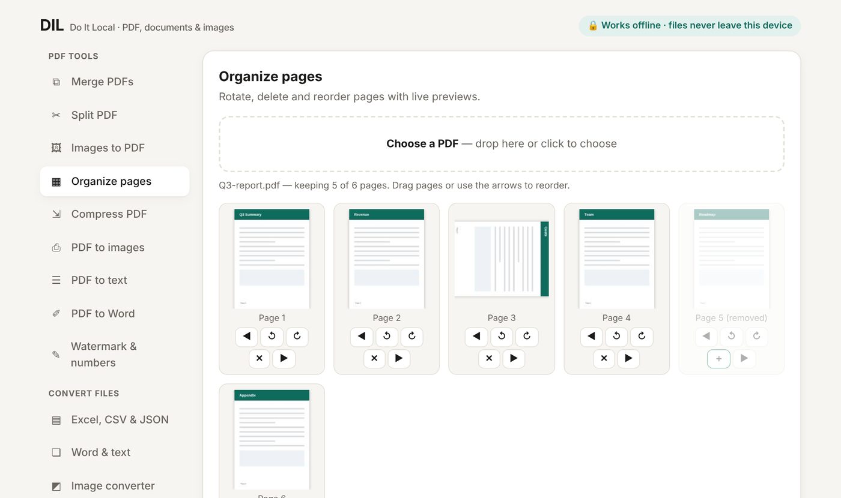841x498 pixels.
Task: Click the Choose a PDF drop zone
Action: click(x=502, y=144)
